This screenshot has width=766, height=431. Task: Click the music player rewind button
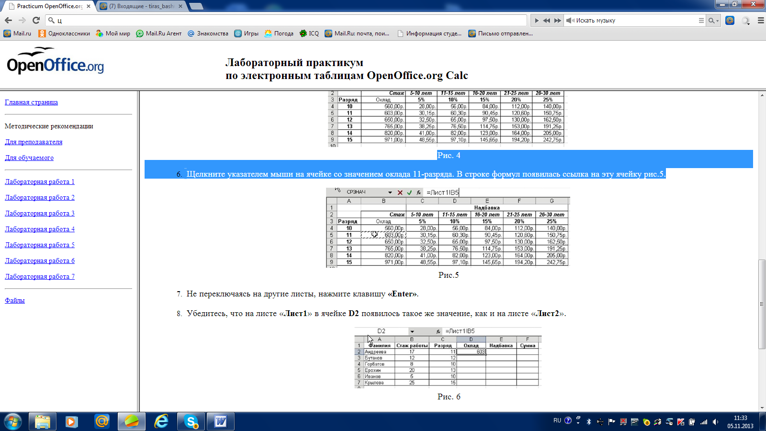click(x=547, y=21)
